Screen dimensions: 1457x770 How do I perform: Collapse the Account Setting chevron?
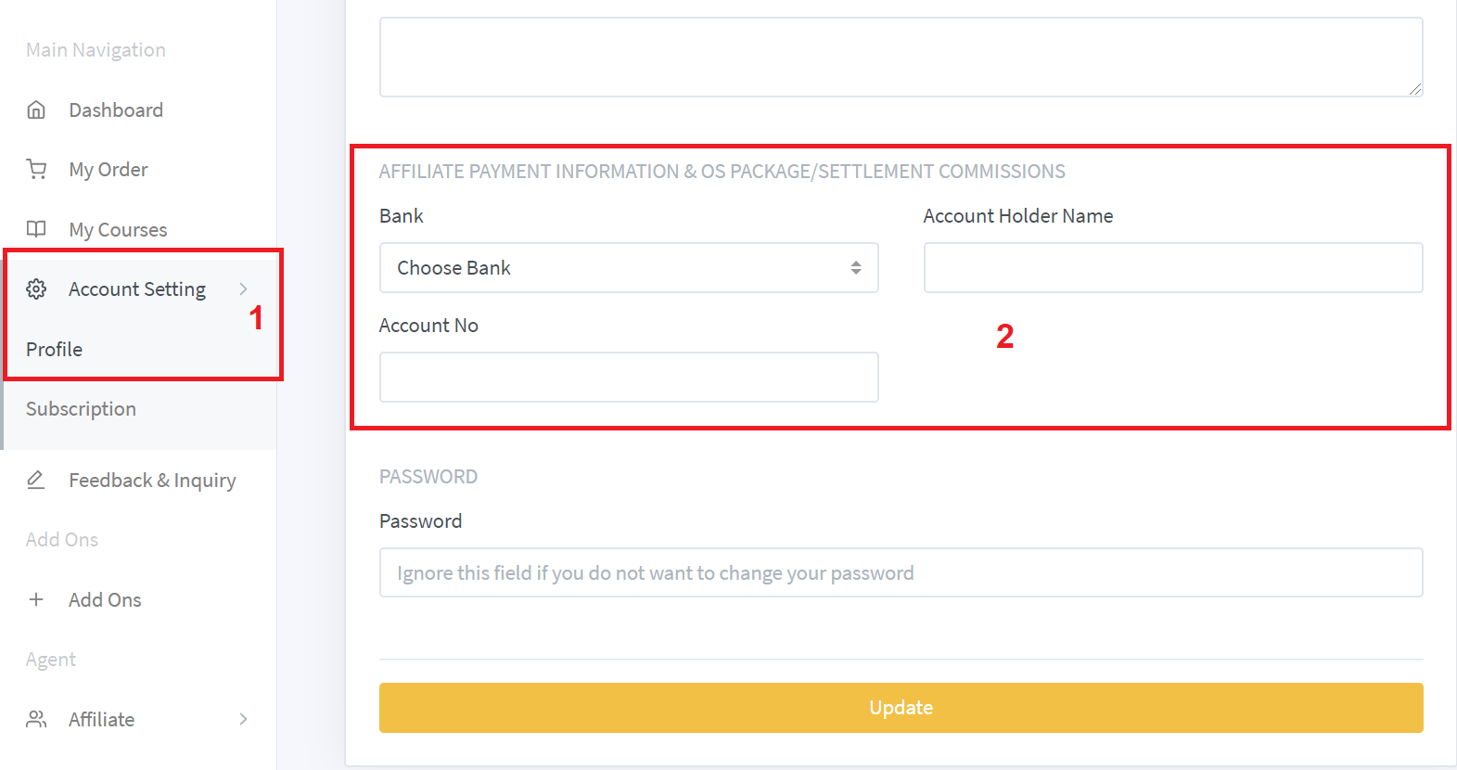(243, 289)
